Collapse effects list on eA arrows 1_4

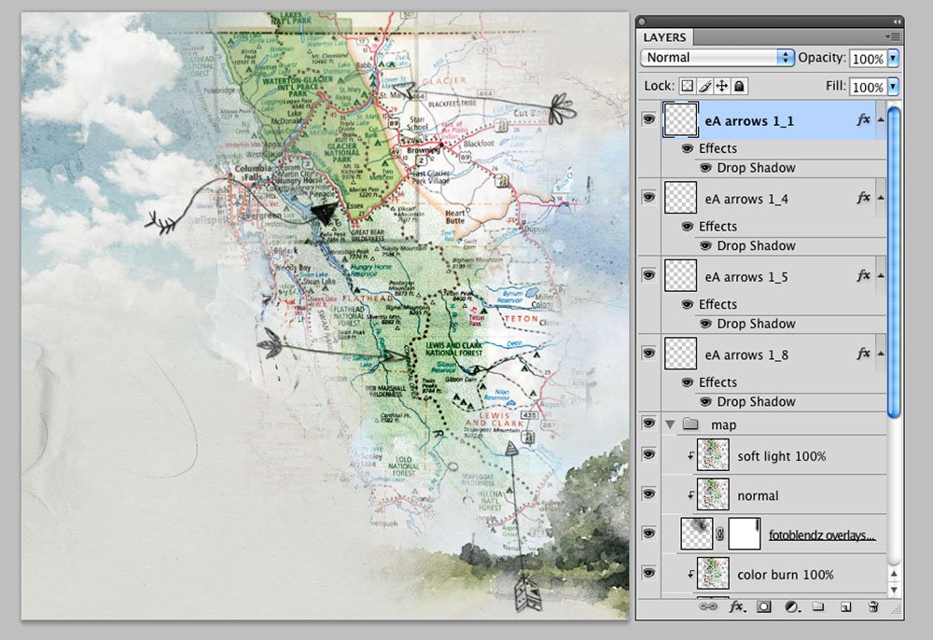(881, 198)
